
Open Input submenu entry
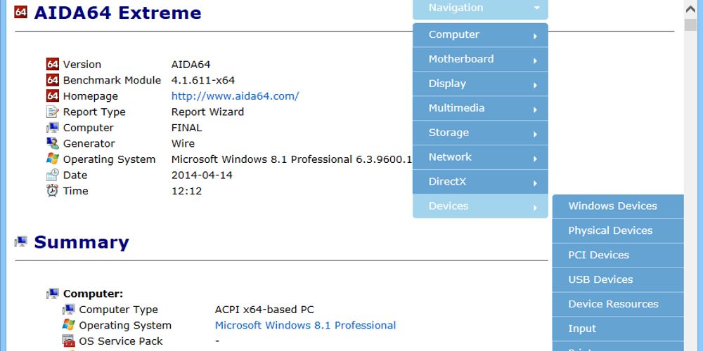(618, 329)
